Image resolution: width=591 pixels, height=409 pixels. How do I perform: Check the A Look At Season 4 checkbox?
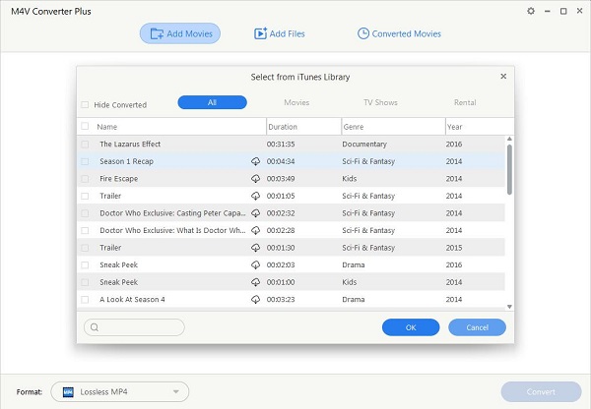pos(85,300)
